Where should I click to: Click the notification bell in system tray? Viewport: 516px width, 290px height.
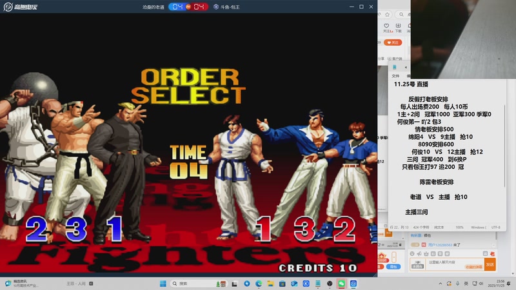tap(509, 284)
